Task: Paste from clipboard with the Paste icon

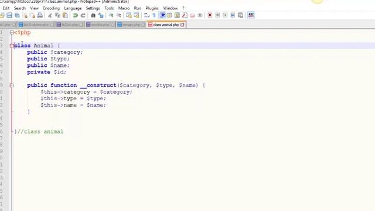Action: tap(65, 16)
